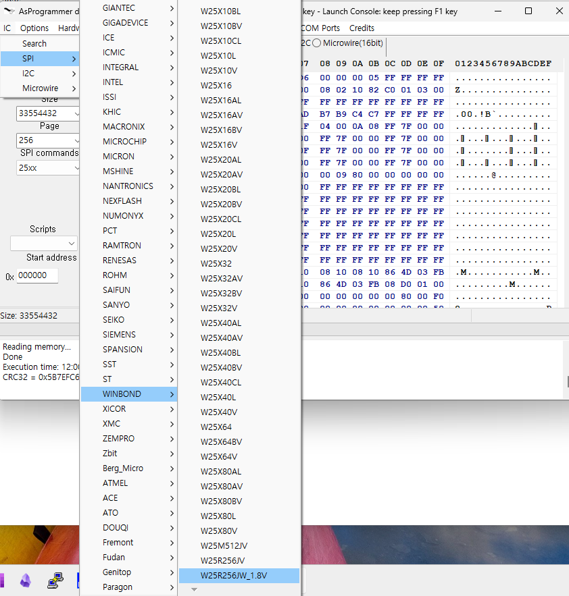The height and width of the screenshot is (596, 569).
Task: Expand the Berg_Micro manufacturer submenu
Action: point(129,468)
